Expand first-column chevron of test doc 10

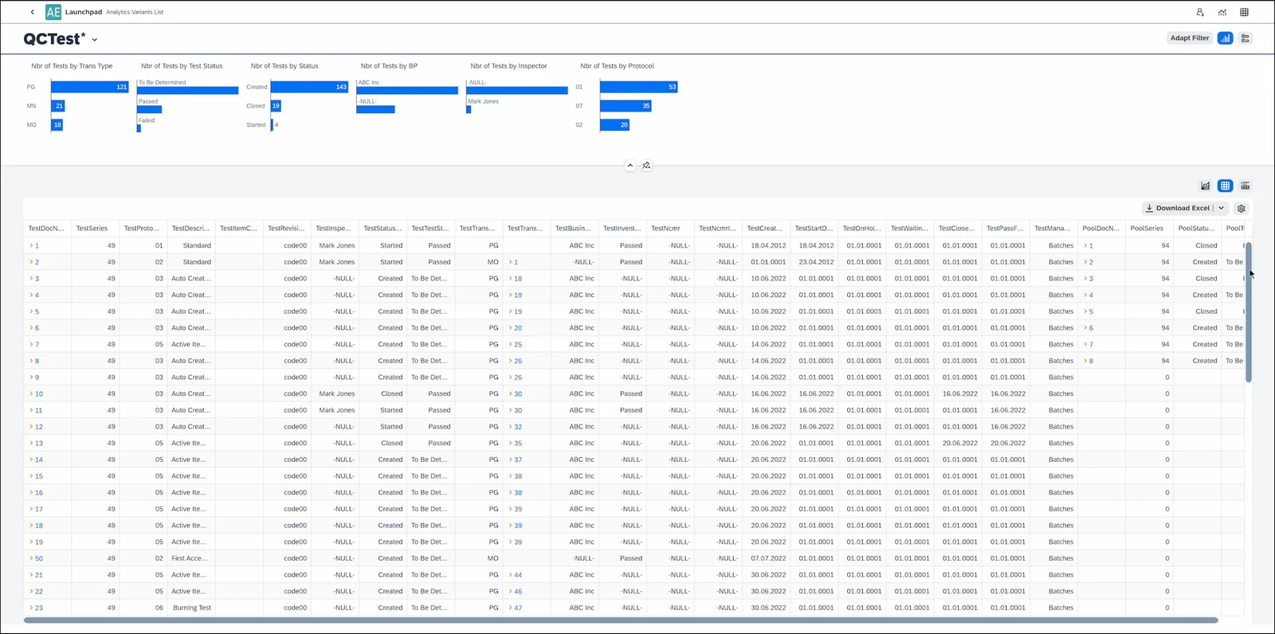coord(31,393)
